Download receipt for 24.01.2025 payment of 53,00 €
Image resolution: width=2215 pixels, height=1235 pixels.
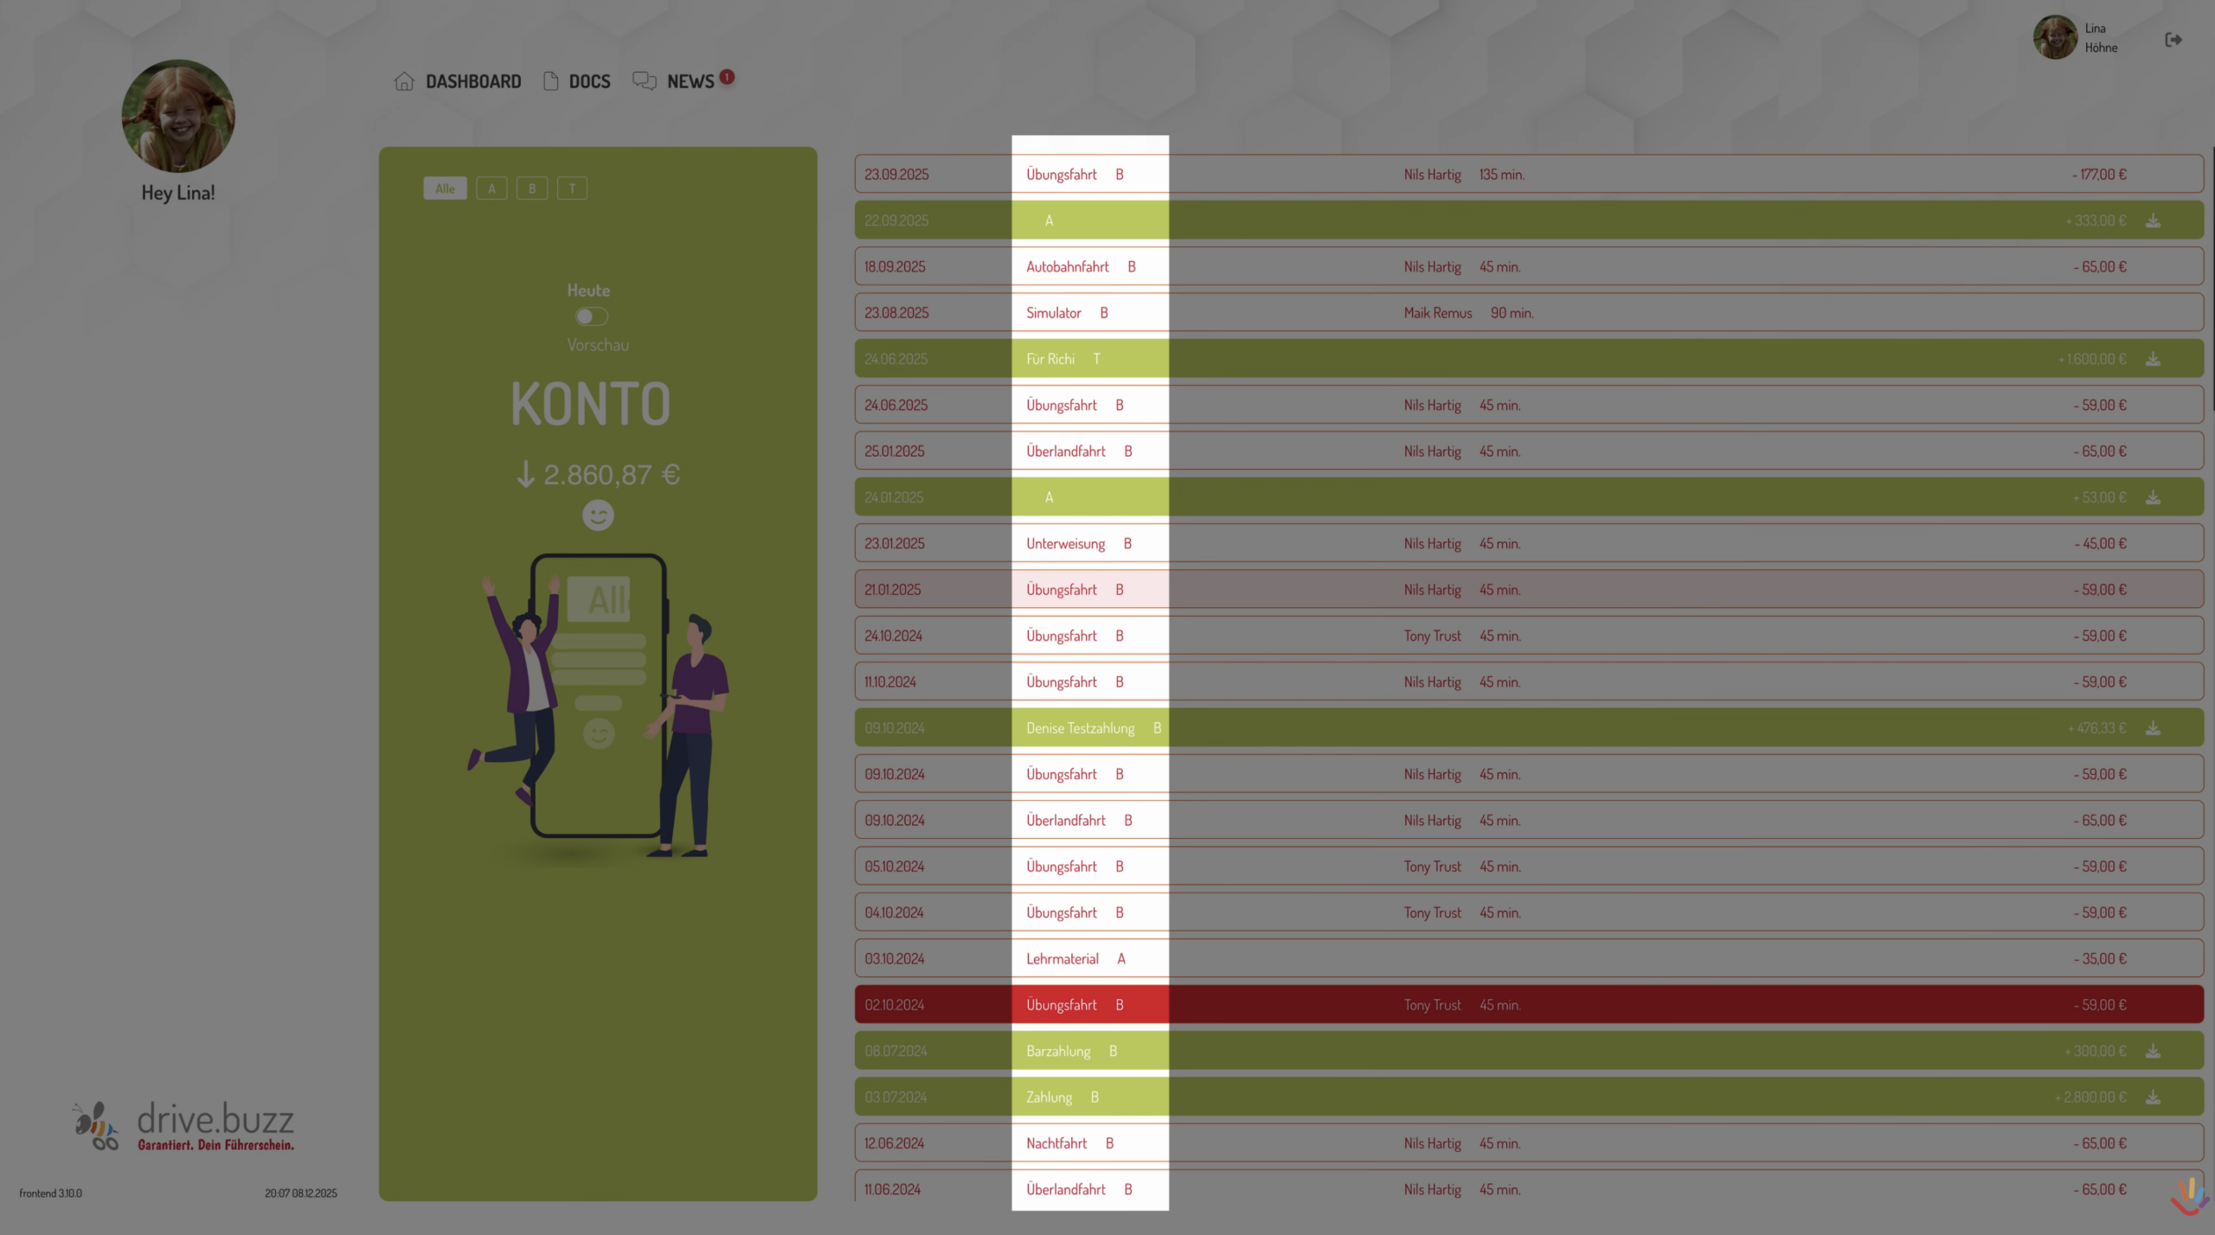tap(2153, 498)
